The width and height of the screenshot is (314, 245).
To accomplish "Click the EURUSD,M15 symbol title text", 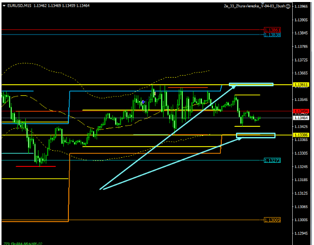I will pyautogui.click(x=19, y=6).
